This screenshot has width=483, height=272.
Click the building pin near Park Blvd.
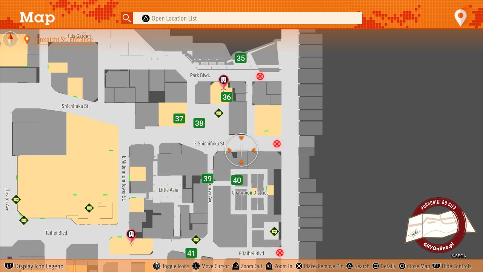pos(224,81)
